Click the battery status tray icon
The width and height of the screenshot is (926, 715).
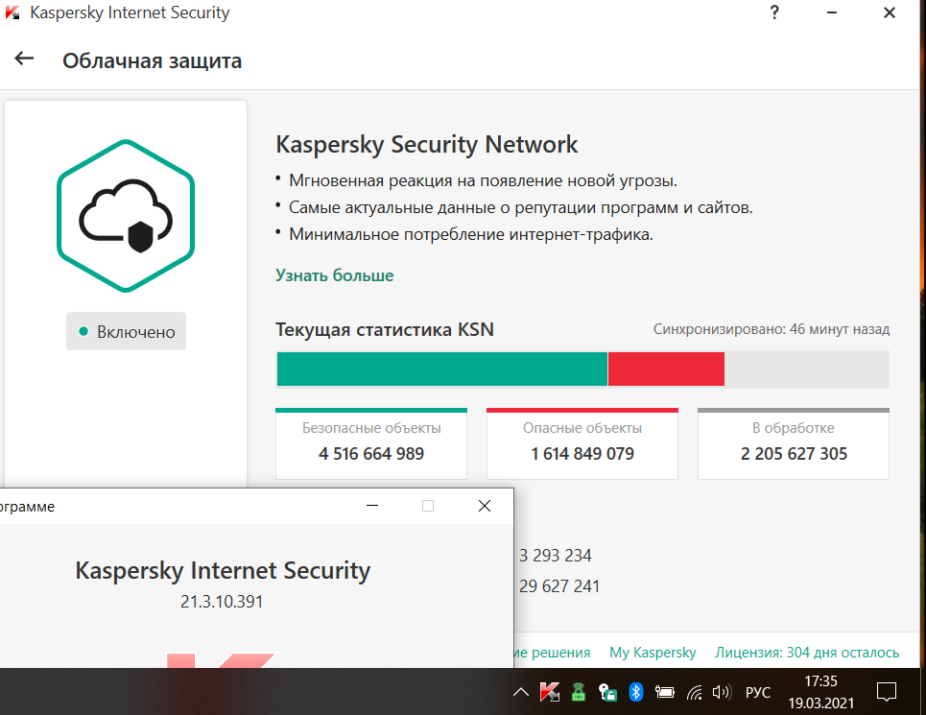(665, 692)
